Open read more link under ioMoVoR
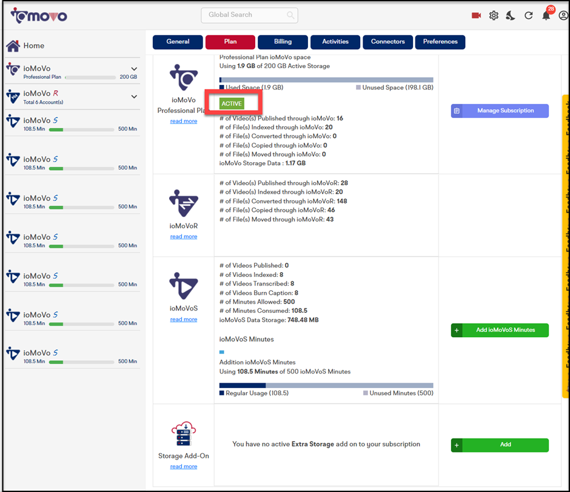 click(x=184, y=237)
